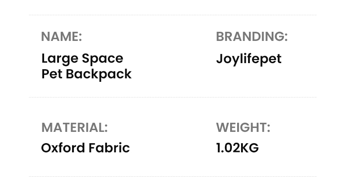Select the word "Fabric" under MATERIAL
The width and height of the screenshot is (345, 195).
109,148
